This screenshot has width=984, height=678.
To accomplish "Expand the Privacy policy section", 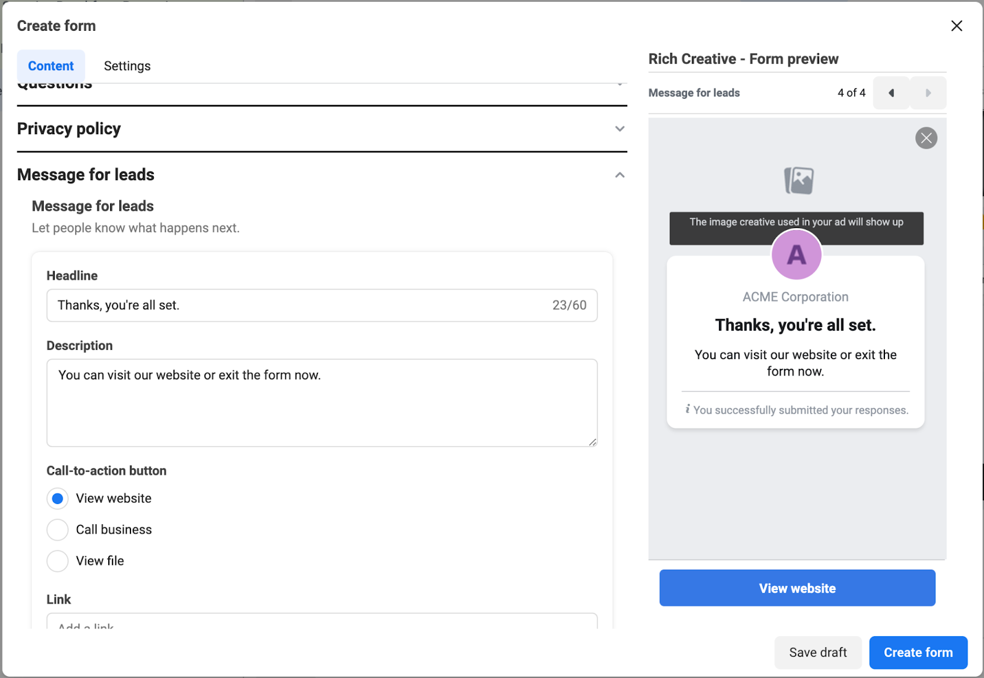I will (x=620, y=129).
